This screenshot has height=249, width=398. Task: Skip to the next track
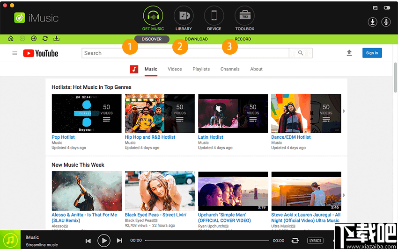click(119, 241)
